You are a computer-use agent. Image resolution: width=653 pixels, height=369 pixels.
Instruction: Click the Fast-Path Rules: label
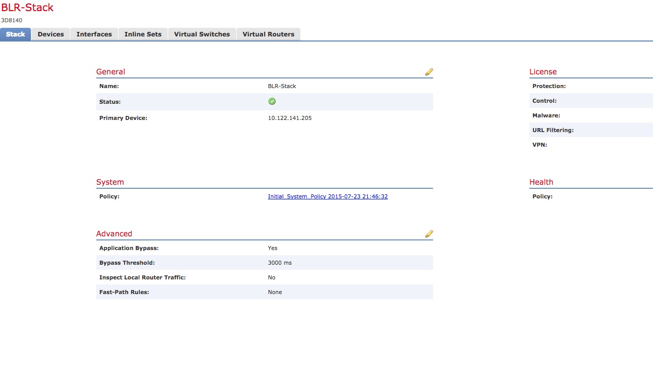tap(124, 292)
